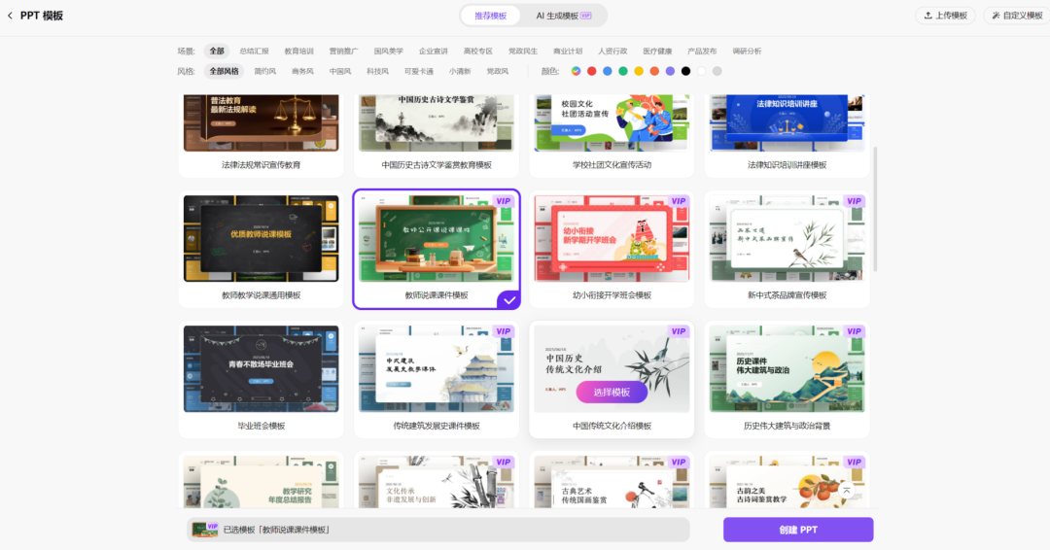Filter scenes by 企业宣讲
Image resolution: width=1050 pixels, height=550 pixels.
(434, 51)
